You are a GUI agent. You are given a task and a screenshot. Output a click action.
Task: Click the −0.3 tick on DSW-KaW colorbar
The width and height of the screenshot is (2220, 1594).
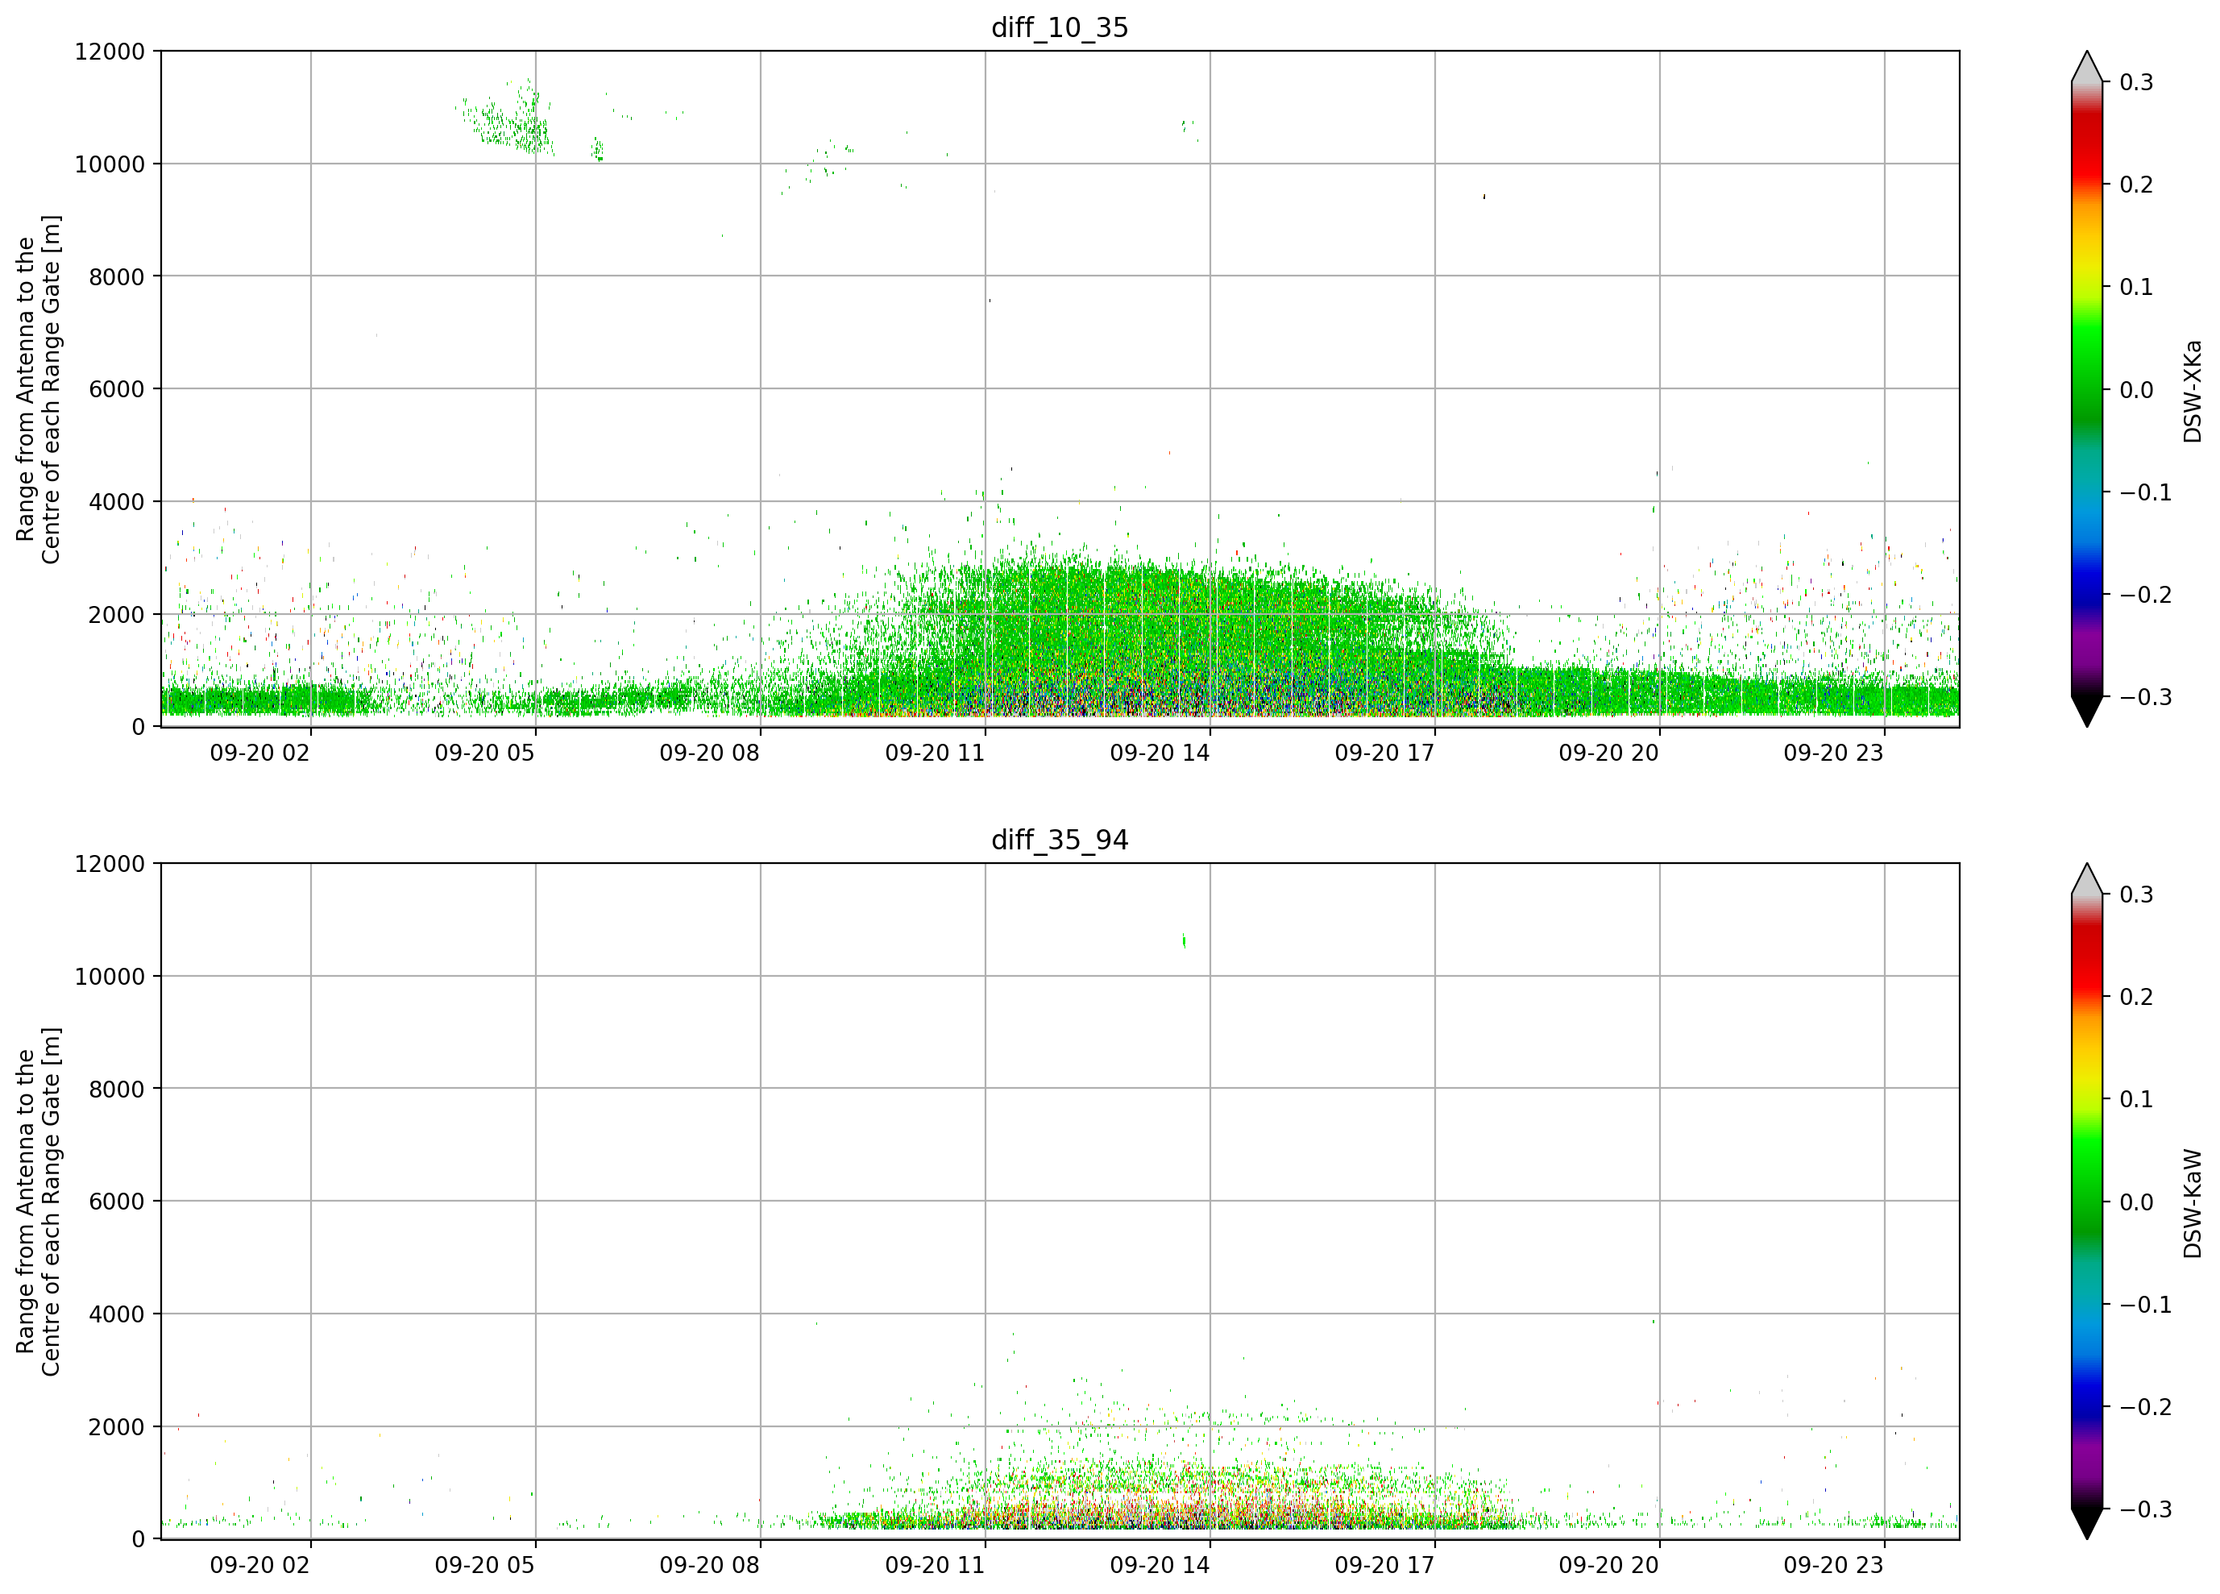click(x=2146, y=1510)
